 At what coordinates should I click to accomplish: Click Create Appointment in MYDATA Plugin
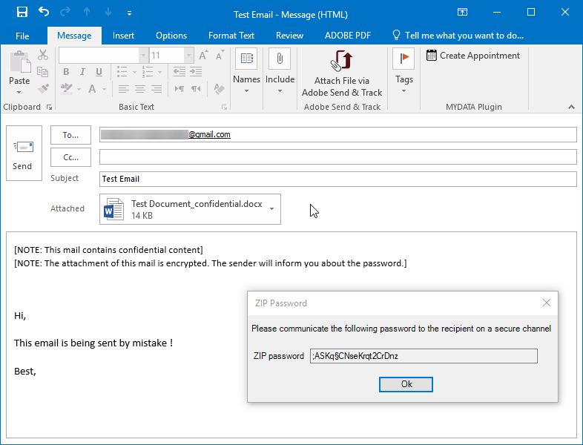coord(473,56)
